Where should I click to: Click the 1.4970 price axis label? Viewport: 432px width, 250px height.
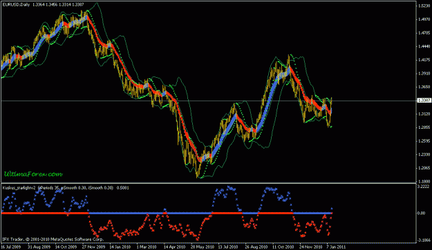(x=424, y=19)
